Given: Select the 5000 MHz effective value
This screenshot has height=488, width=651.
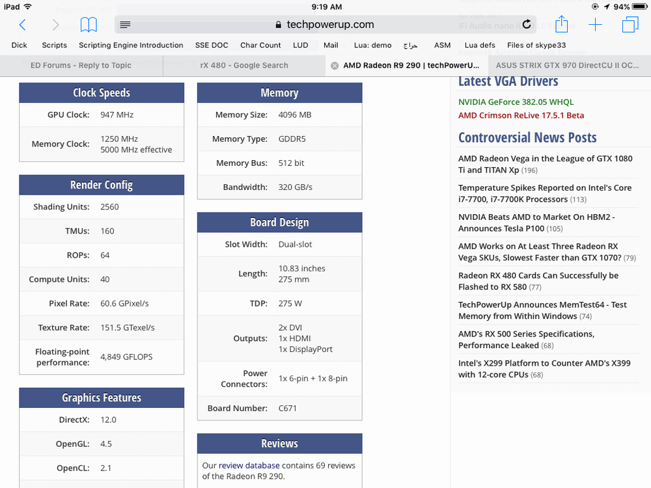Looking at the screenshot, I should [136, 150].
